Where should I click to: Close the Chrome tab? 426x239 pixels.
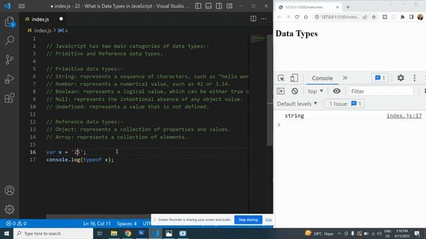tap(337, 7)
